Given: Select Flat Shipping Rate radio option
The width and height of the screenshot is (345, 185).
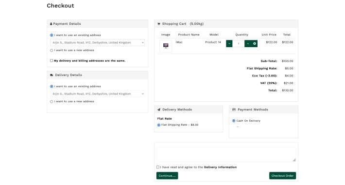Looking at the screenshot, I should coord(159,125).
